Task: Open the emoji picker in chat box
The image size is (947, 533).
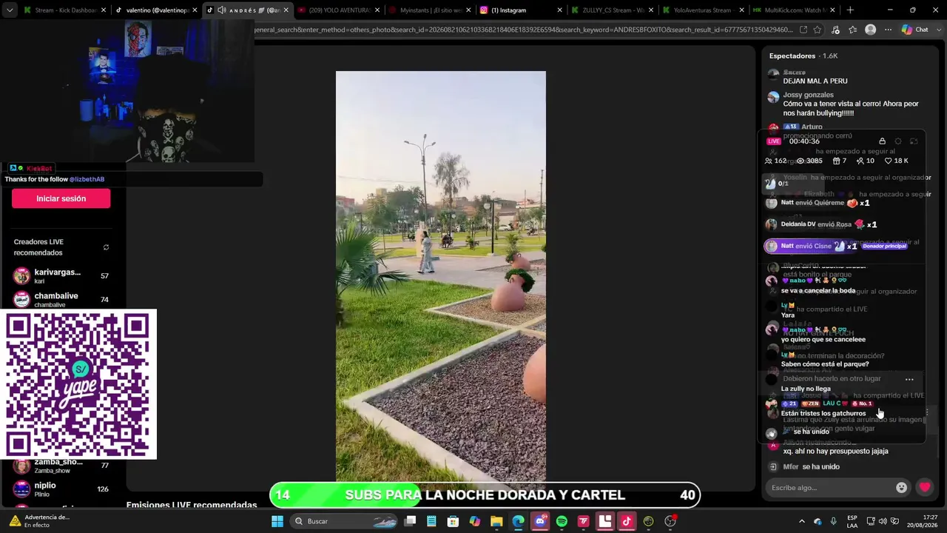Action: coord(901,487)
